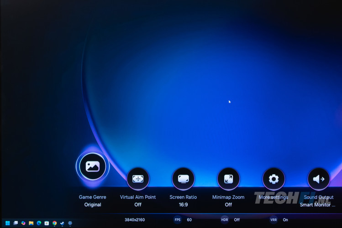The image size is (342, 228).
Task: Select the Game Genre picture icon
Action: [93, 166]
